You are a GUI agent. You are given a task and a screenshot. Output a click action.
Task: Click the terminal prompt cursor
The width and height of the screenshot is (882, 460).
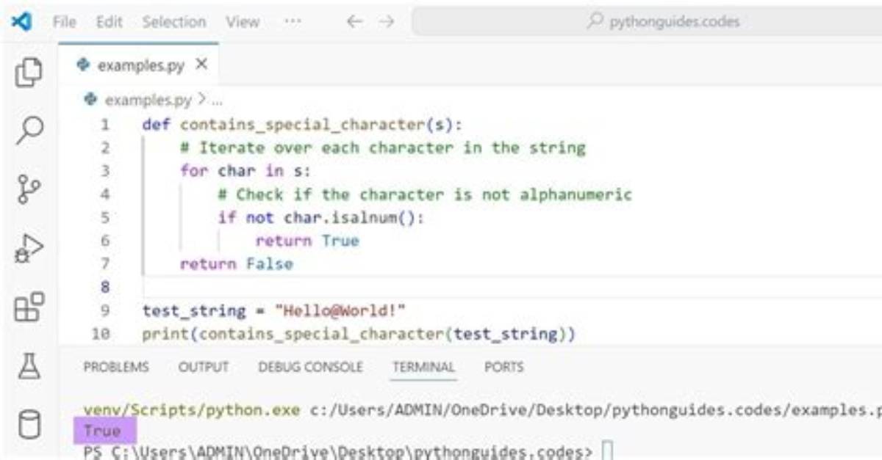607,450
